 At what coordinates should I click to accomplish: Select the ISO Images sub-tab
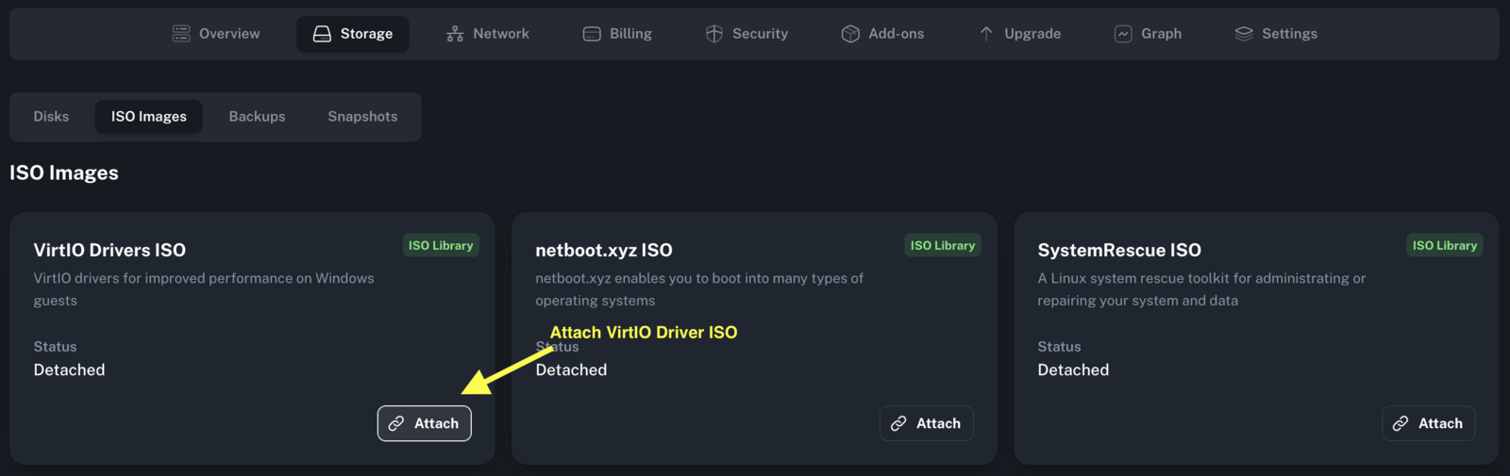click(149, 117)
